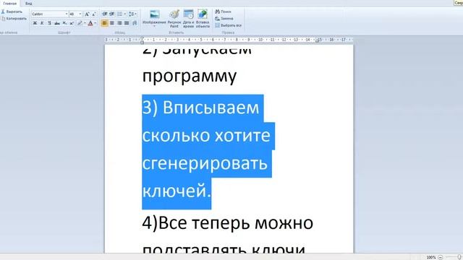
Task: Expand the highlight color dropdown arrow
Action: pos(85,23)
